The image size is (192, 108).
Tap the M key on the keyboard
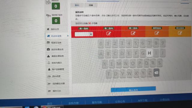point(119,64)
